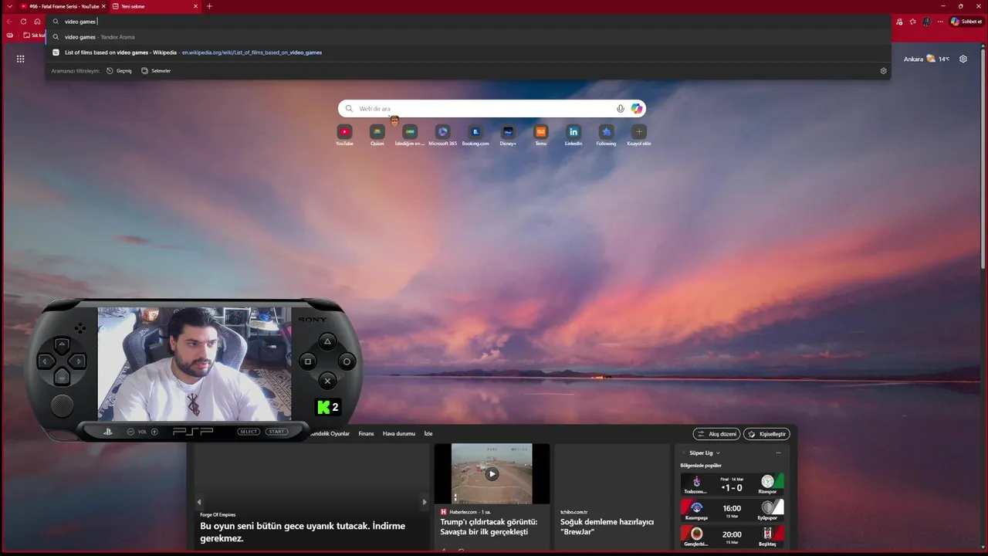Filter suggestions by Geçmiş
This screenshot has height=556, width=988.
[120, 71]
